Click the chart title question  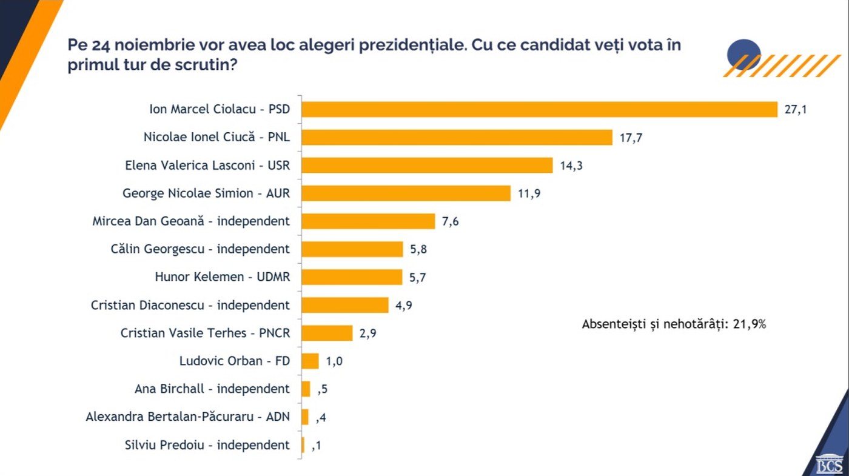pyautogui.click(x=374, y=55)
